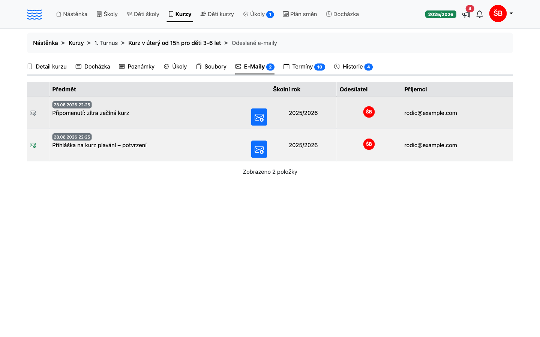
Task: Switch to the Historie tab
Action: (353, 67)
